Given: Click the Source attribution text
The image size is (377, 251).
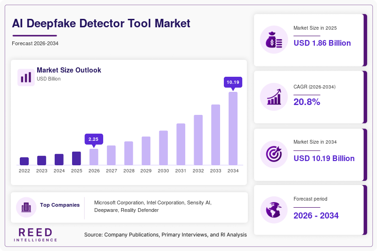Looking at the screenshot, I should (x=165, y=235).
